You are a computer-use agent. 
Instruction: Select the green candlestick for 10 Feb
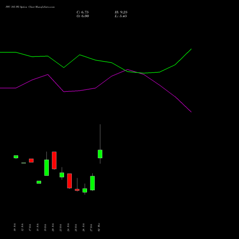tap(16, 157)
